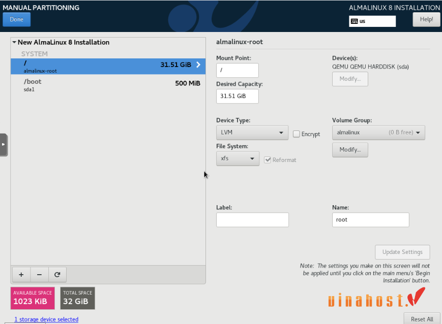Open the Device Type dropdown showing LVM
The width and height of the screenshot is (442, 324).
252,133
